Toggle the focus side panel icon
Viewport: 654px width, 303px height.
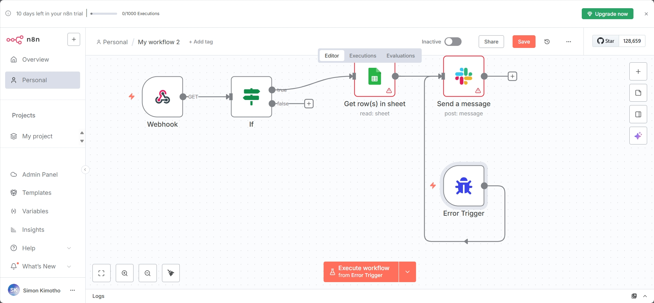tap(638, 114)
